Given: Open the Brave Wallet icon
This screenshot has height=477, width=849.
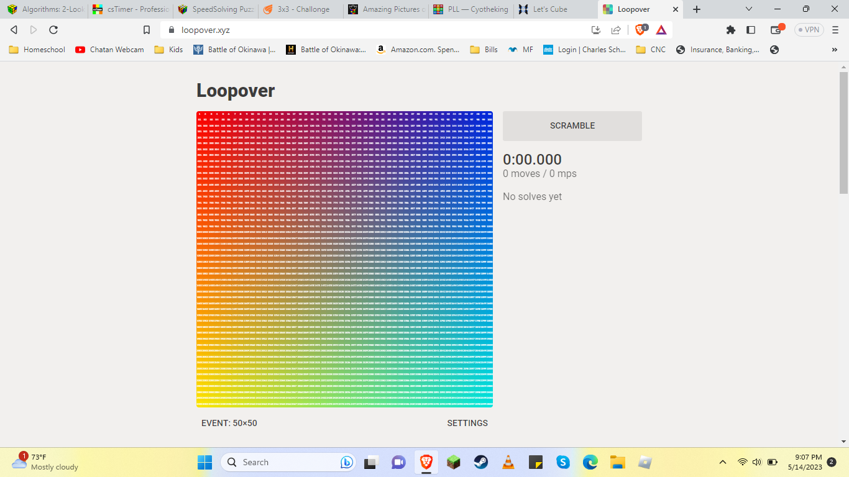Looking at the screenshot, I should tap(776, 29).
